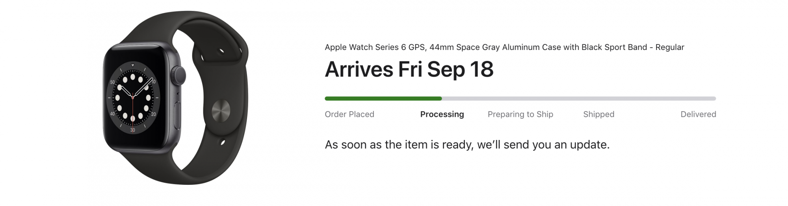
Task: Click the item-ready update message text
Action: (467, 145)
